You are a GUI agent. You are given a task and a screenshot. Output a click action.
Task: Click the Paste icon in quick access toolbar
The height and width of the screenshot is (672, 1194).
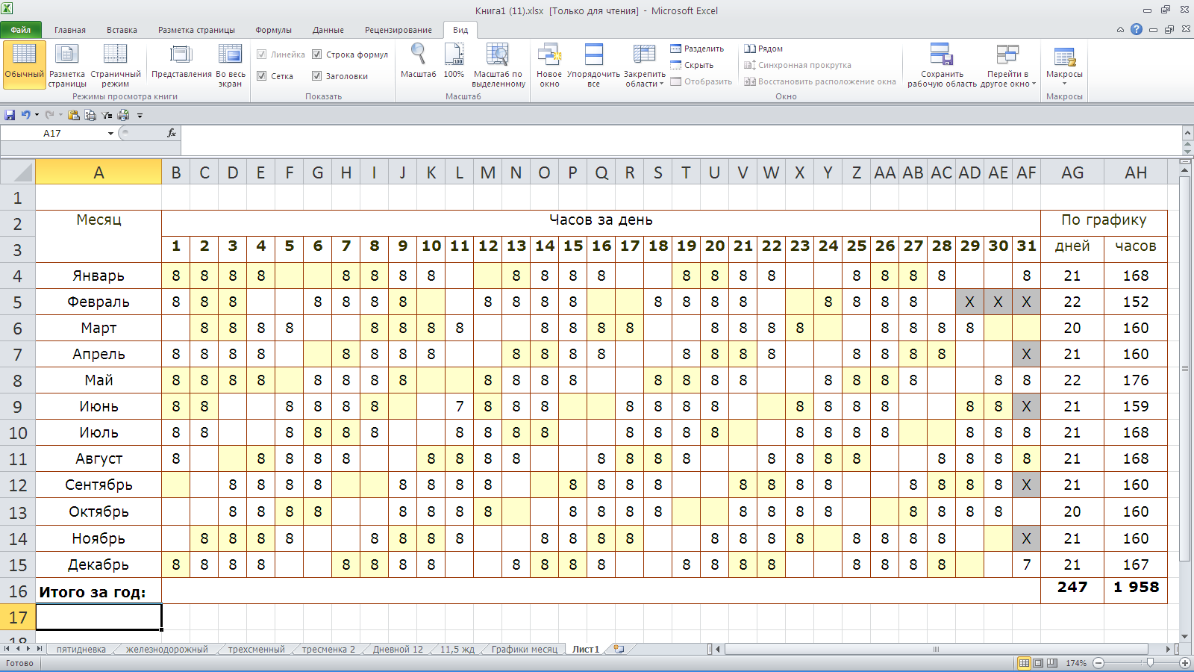click(x=73, y=115)
